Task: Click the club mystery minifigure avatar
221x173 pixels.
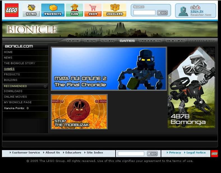Action: [183, 11]
